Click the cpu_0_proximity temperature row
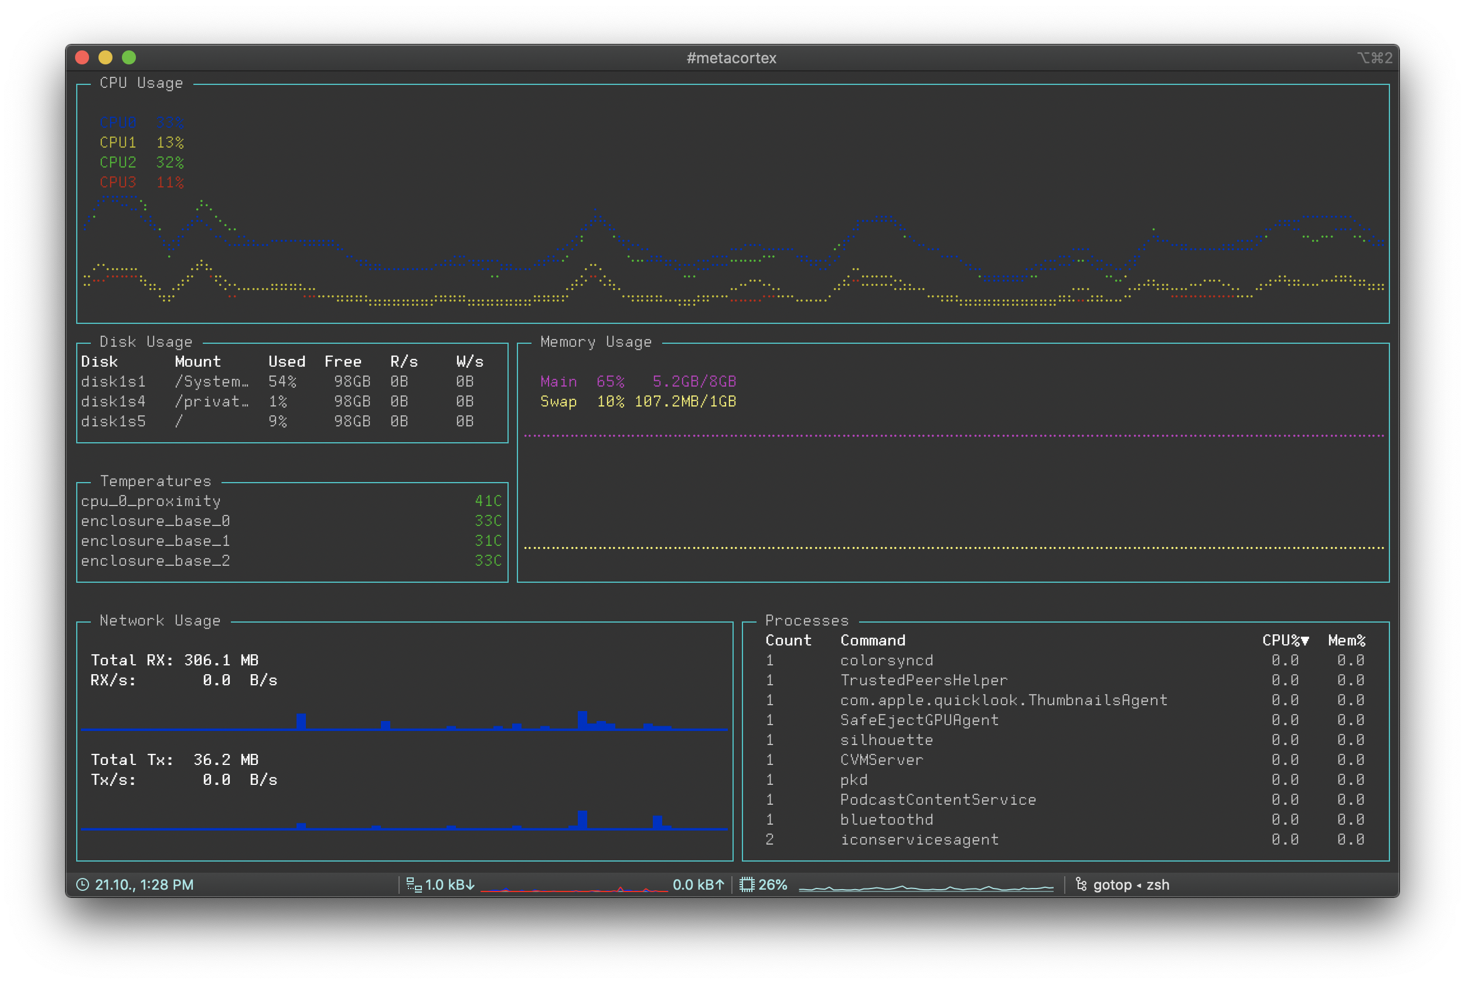 292,501
